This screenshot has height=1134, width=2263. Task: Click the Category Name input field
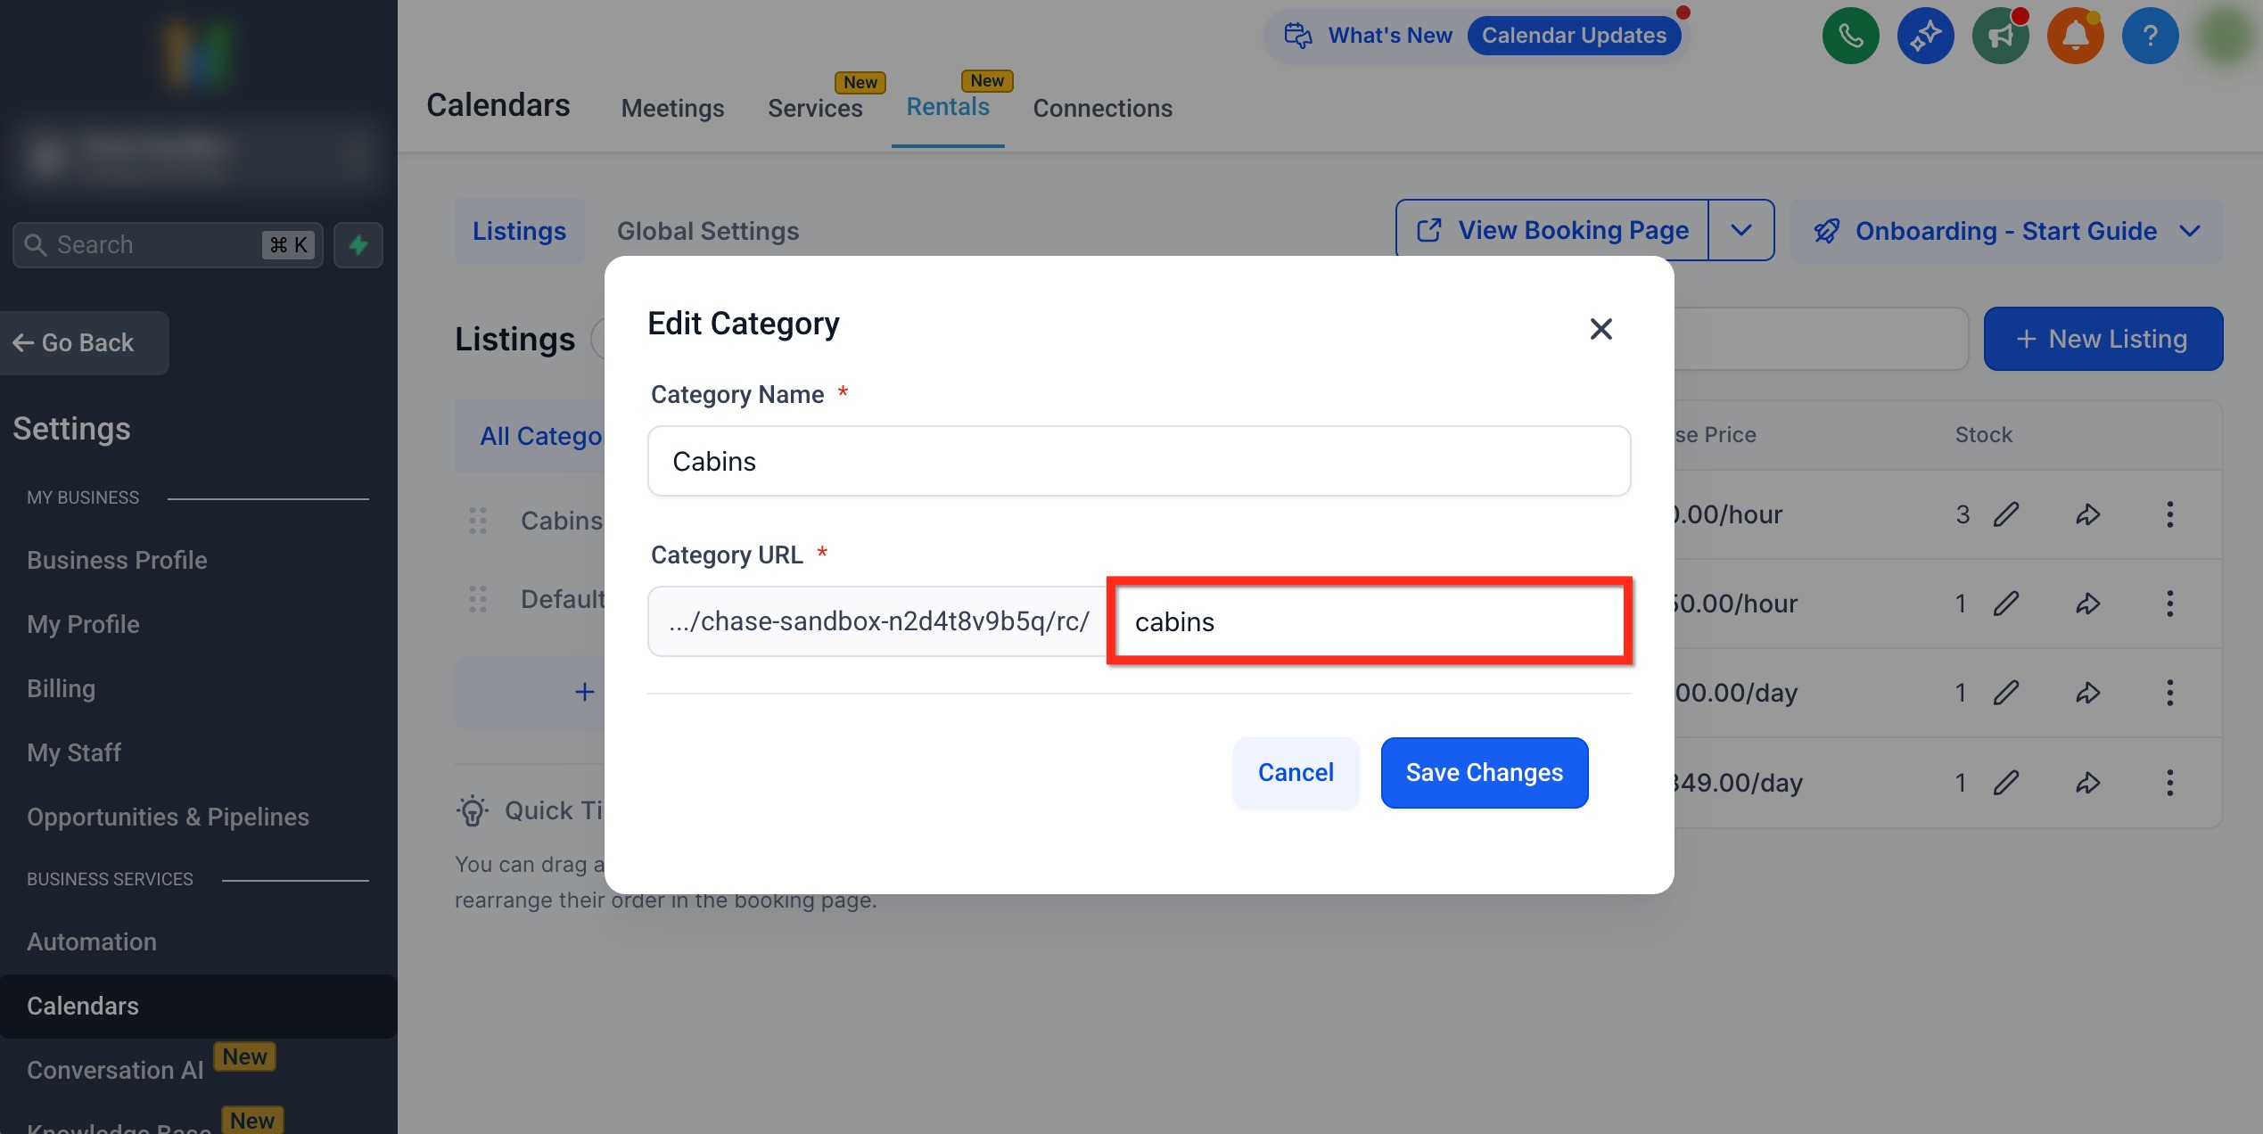tap(1139, 462)
